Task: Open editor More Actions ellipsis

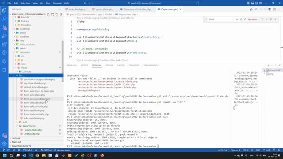Action: click(279, 9)
